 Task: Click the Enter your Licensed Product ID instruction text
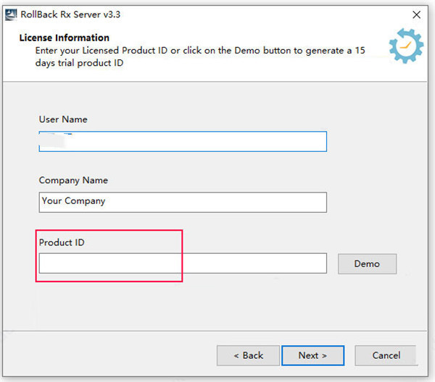tap(200, 56)
